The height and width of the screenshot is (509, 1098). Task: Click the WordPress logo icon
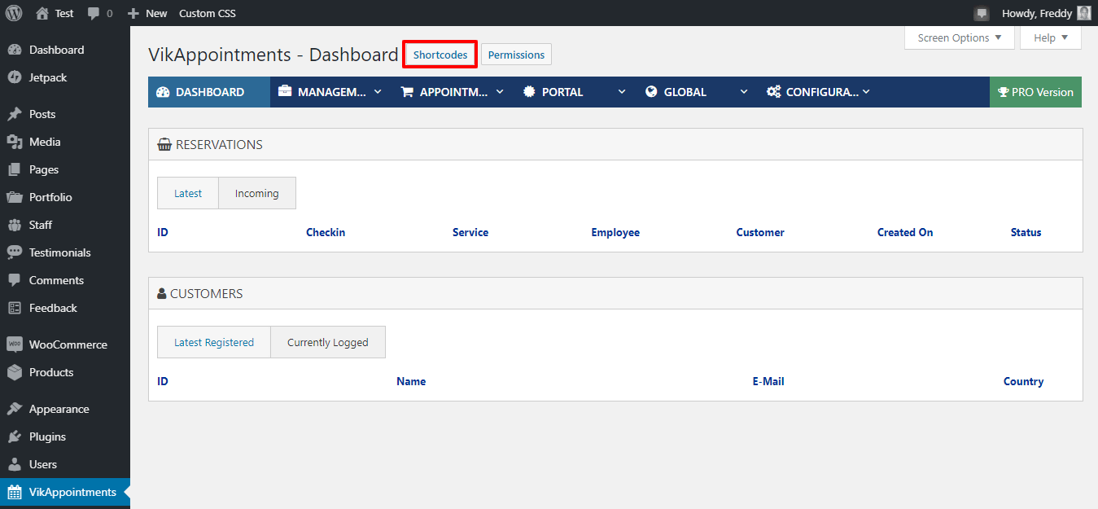pyautogui.click(x=14, y=13)
